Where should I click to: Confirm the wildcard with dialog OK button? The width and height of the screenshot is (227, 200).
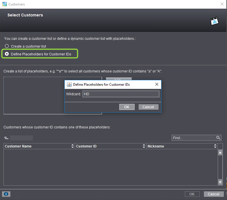click(127, 107)
